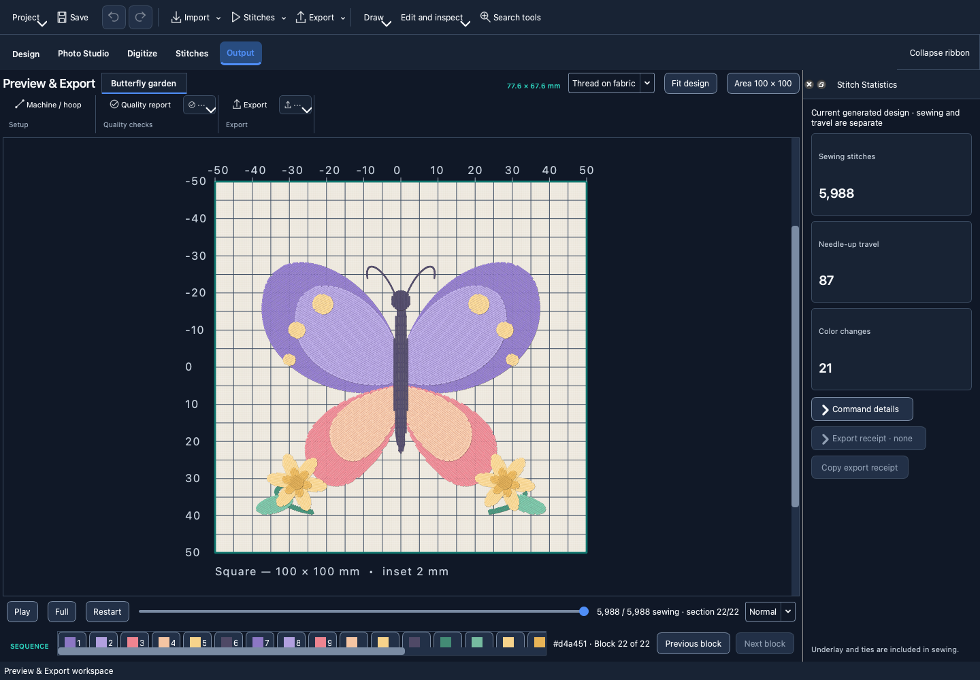
Task: Undo the last action
Action: click(114, 18)
